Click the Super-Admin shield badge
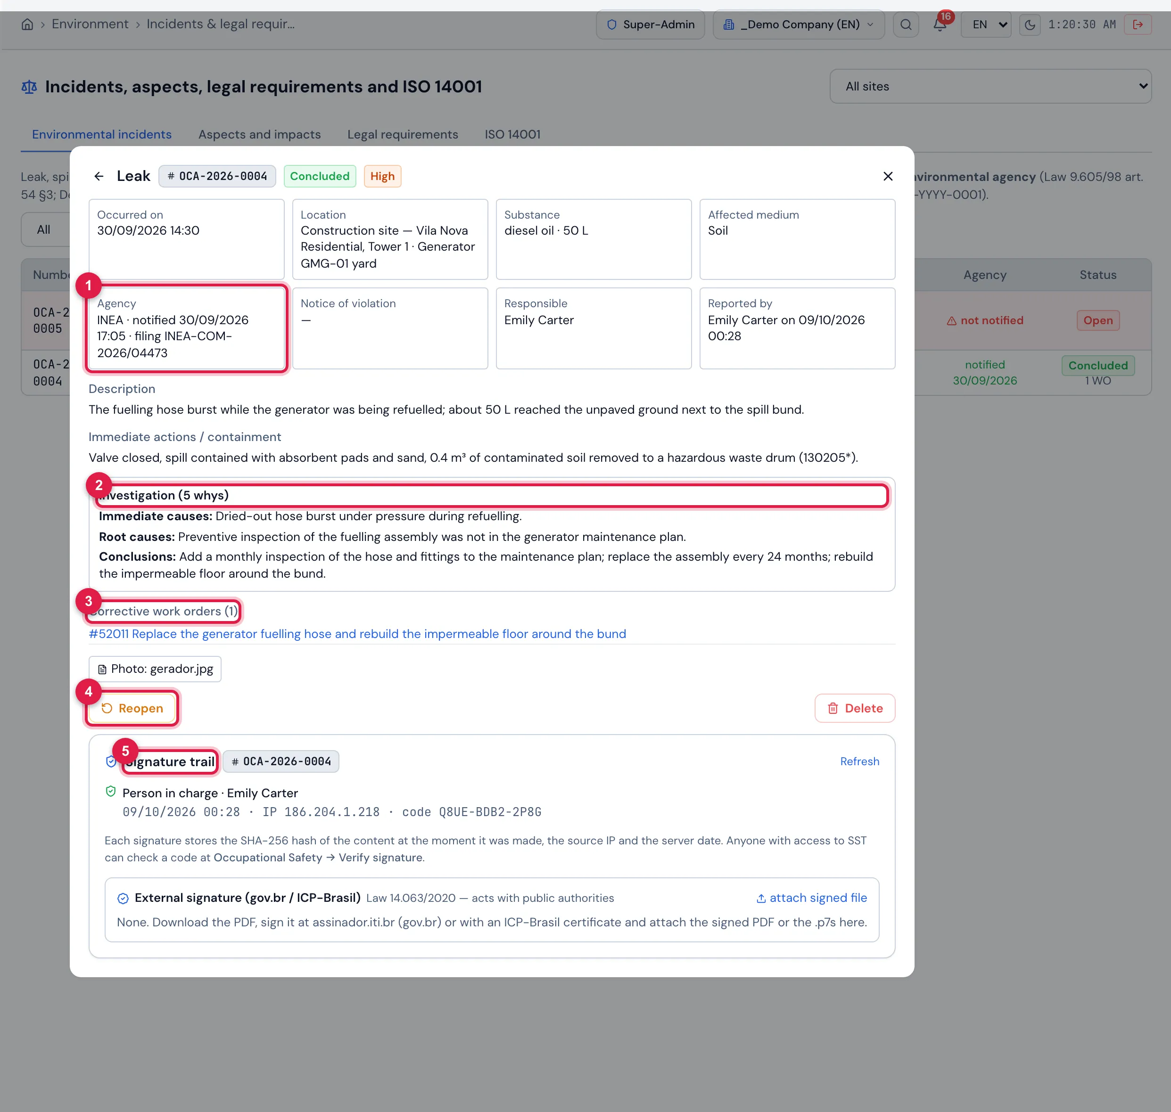 point(651,25)
